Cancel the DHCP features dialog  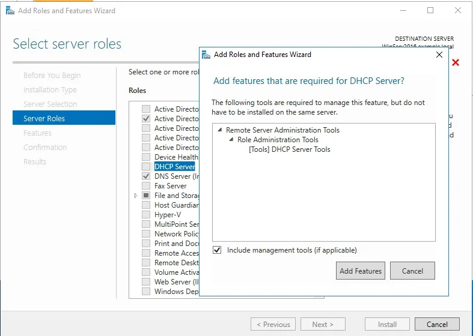click(412, 271)
